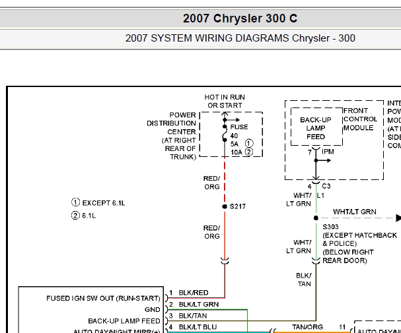Click the 'S217' splice label
This screenshot has width=401, height=333.
pyautogui.click(x=238, y=206)
